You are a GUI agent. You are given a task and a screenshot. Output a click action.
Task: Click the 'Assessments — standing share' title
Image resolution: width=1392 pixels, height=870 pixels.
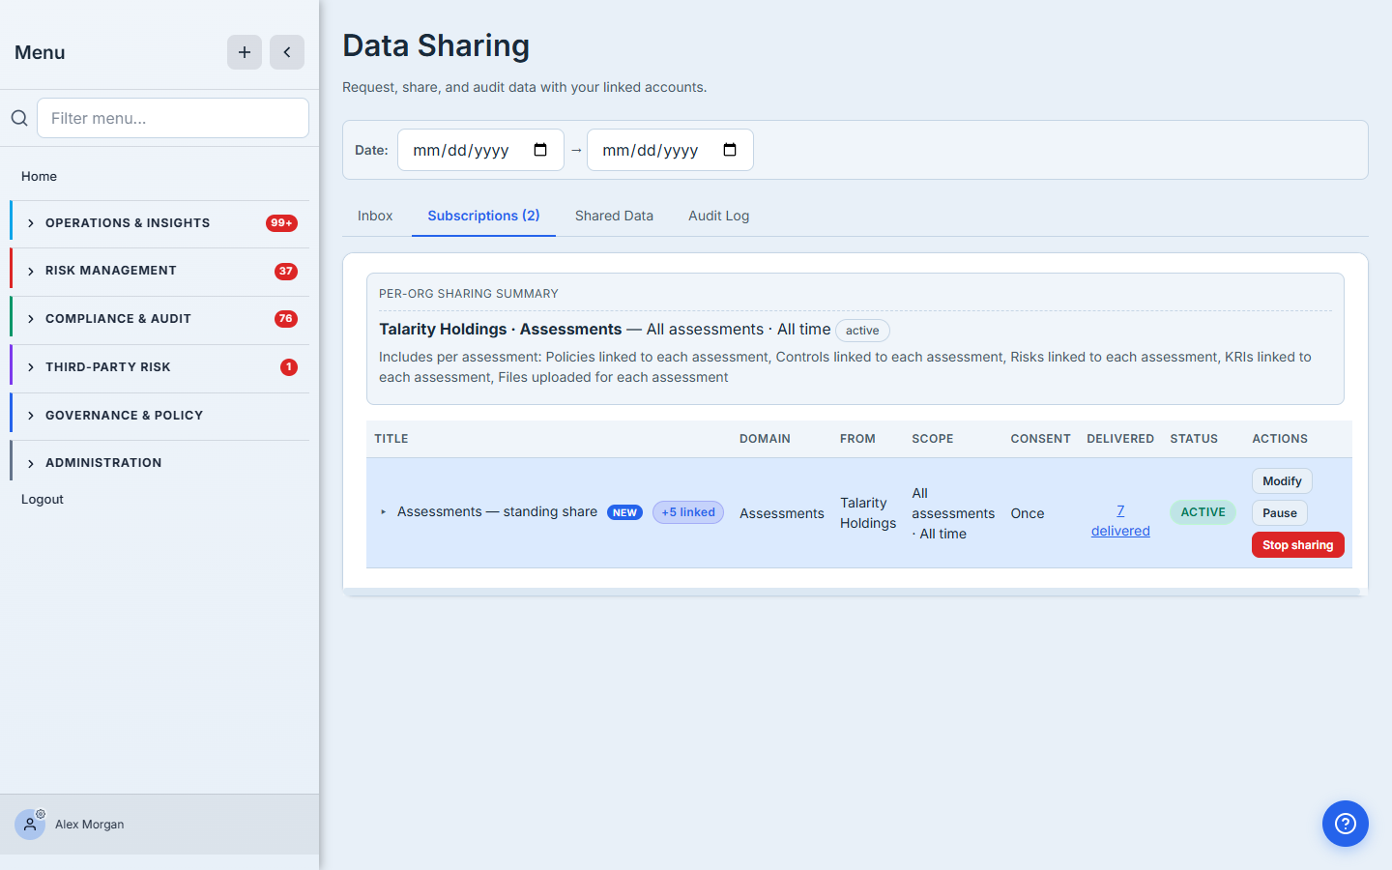pos(497,511)
